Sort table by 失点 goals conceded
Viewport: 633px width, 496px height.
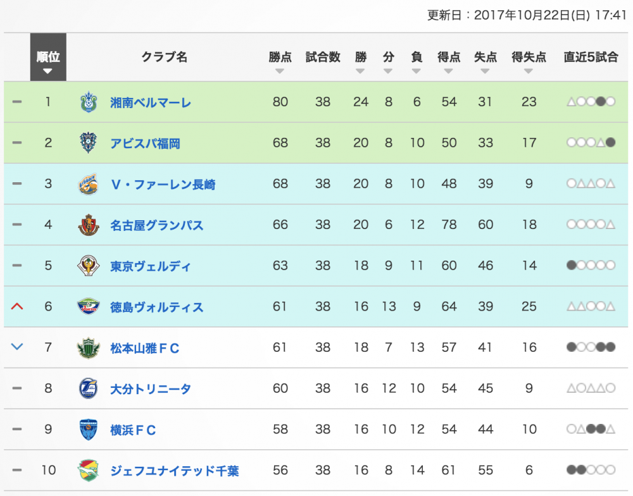[486, 61]
